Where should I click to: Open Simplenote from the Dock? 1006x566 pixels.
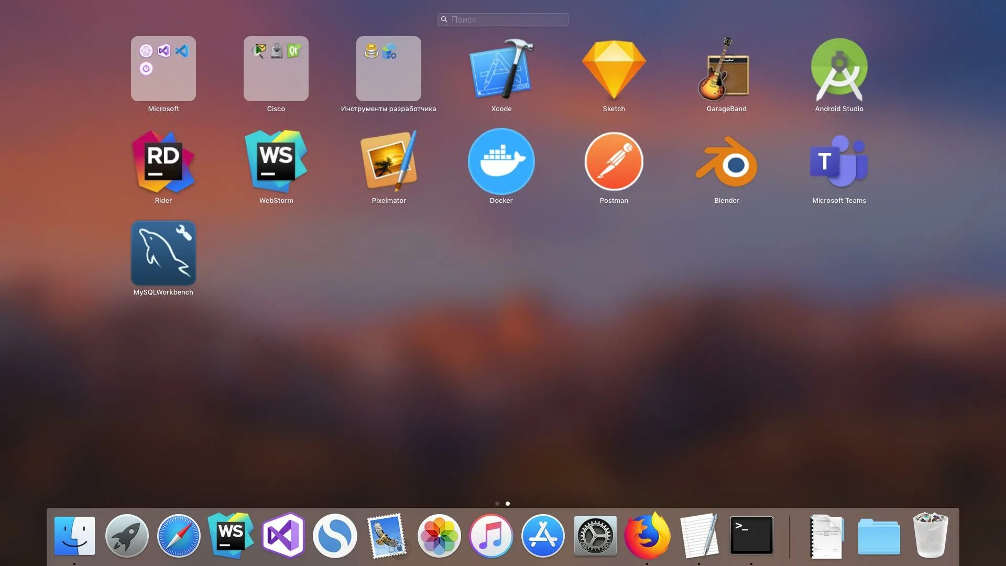tap(335, 536)
